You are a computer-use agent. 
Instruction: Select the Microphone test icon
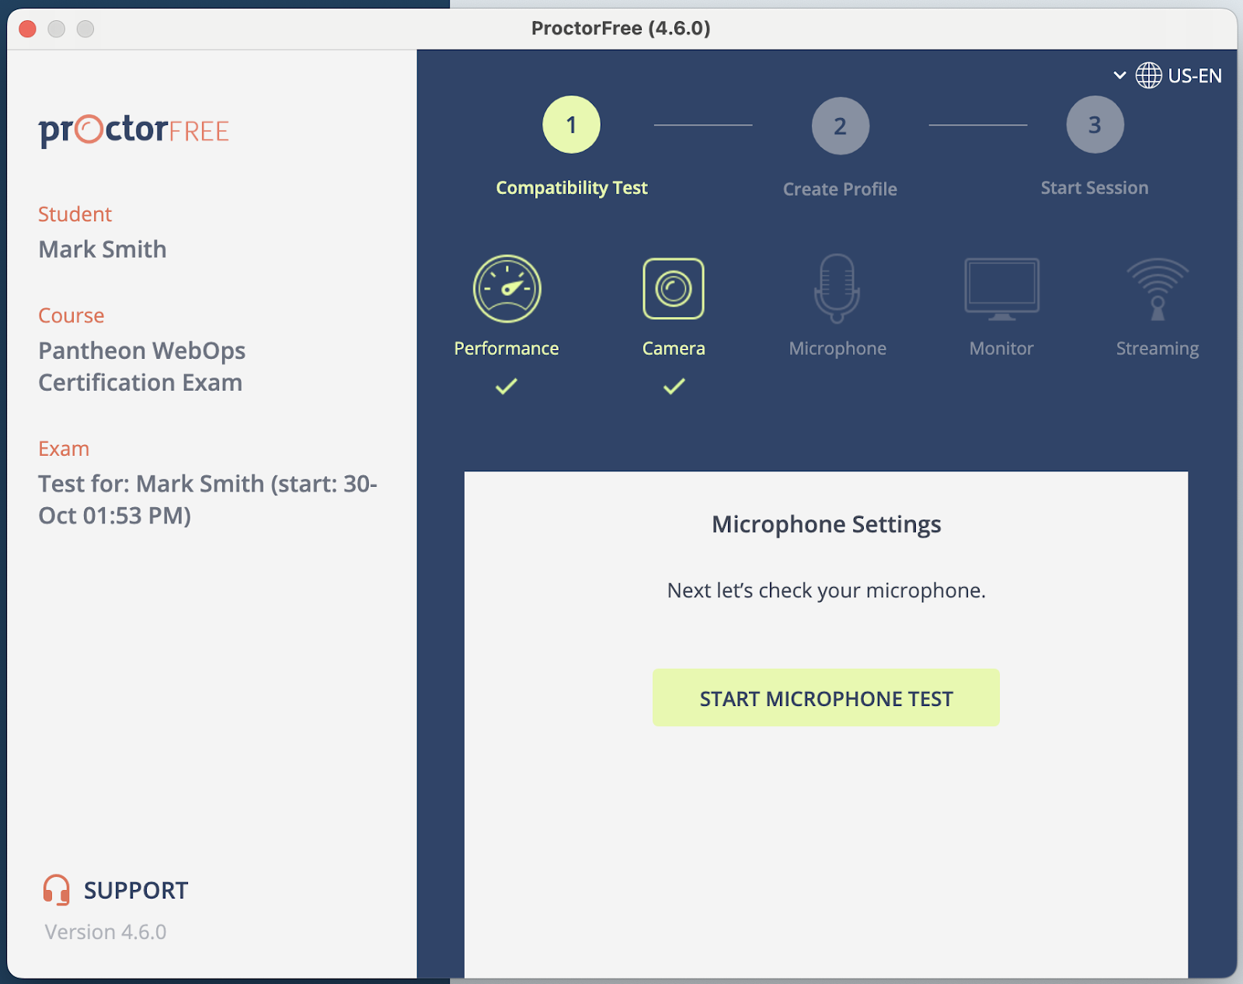tap(837, 289)
